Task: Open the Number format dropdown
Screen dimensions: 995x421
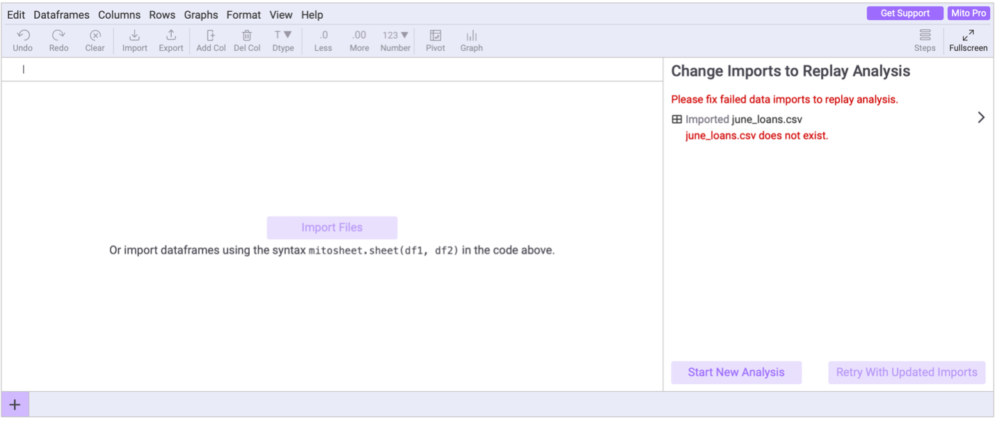Action: coord(395,36)
